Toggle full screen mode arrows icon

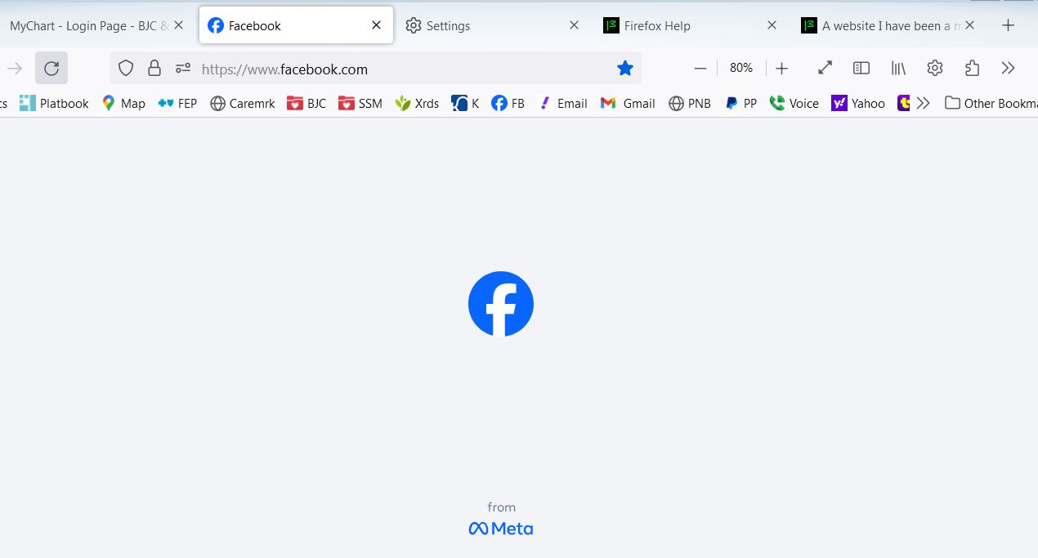click(825, 69)
